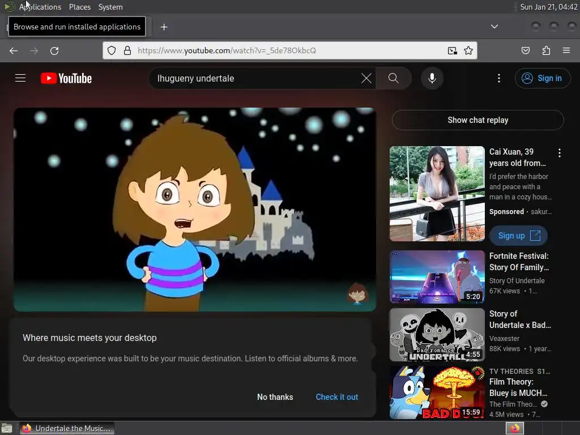Click the Sign in button
The width and height of the screenshot is (580, 435).
point(542,78)
